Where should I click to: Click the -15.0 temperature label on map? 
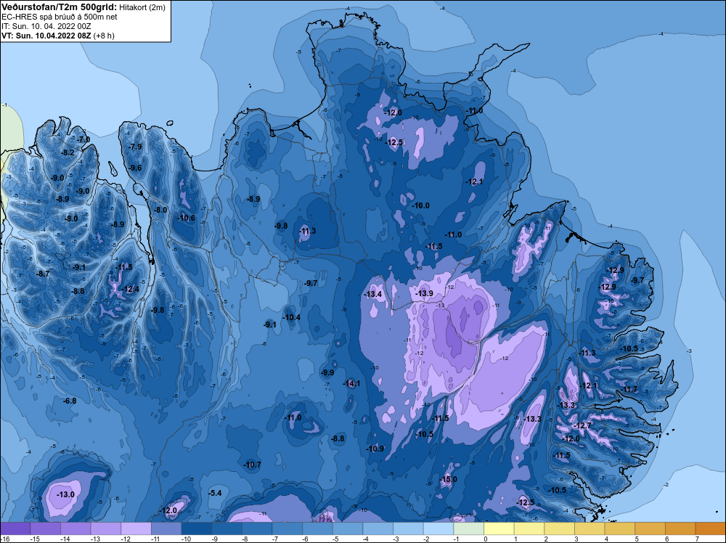coord(448,479)
